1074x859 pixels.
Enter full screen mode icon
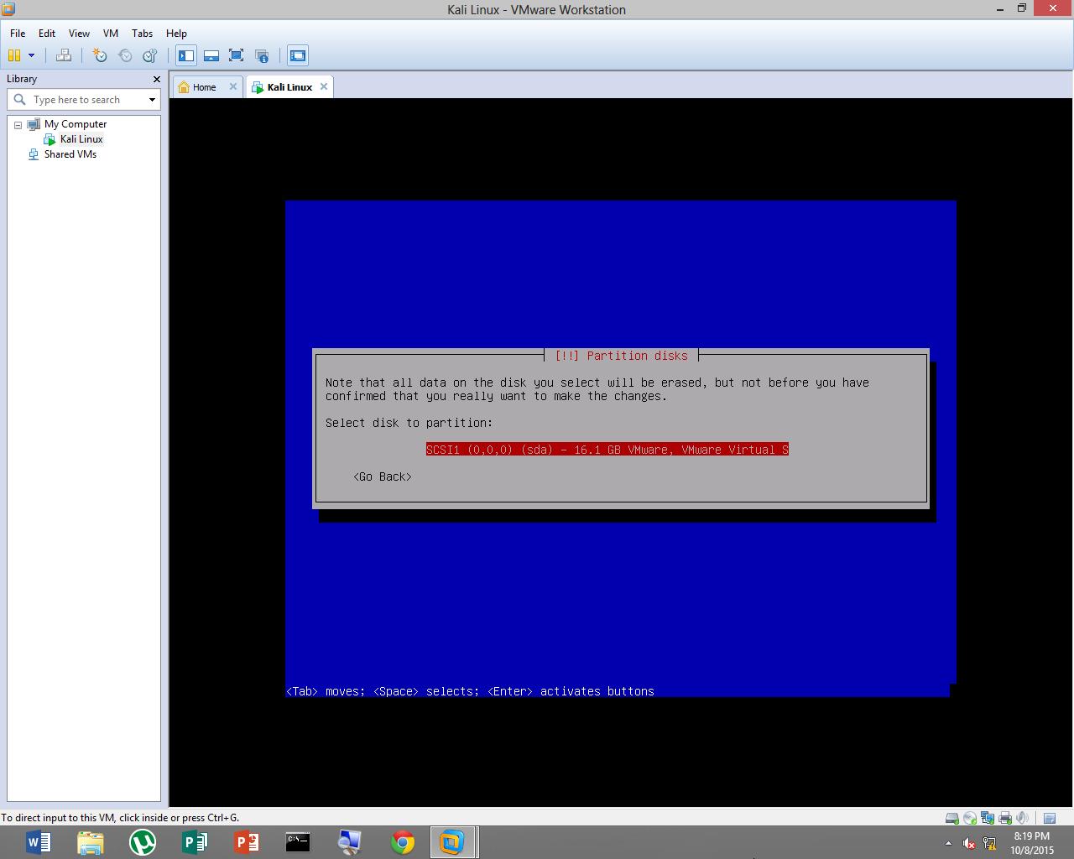tap(237, 55)
